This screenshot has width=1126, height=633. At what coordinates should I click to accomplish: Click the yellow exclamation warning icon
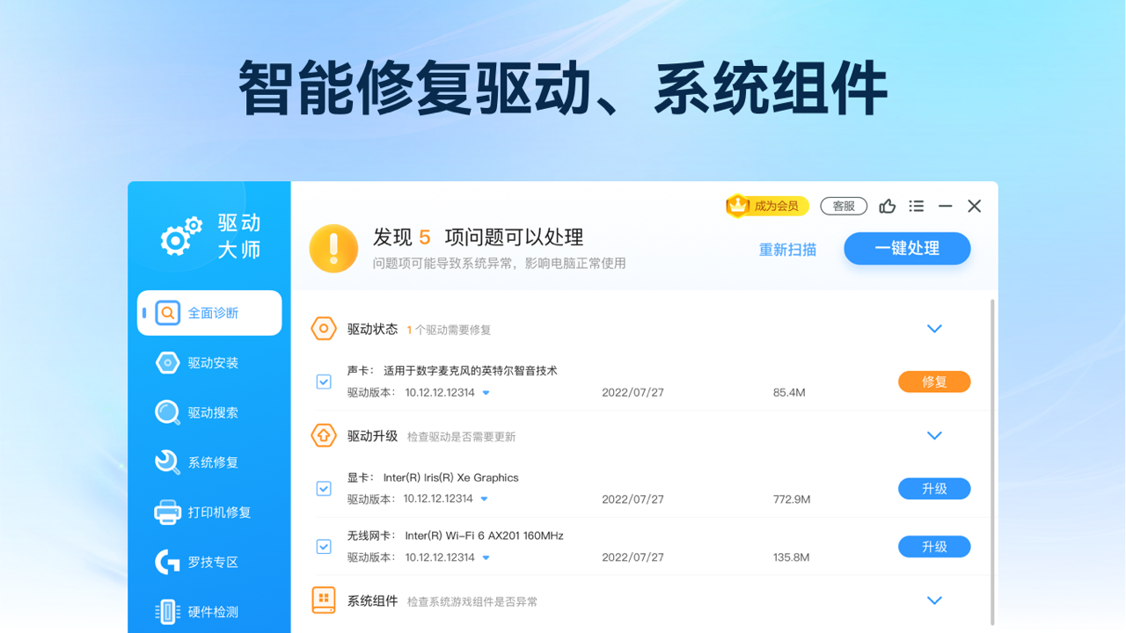(x=333, y=248)
